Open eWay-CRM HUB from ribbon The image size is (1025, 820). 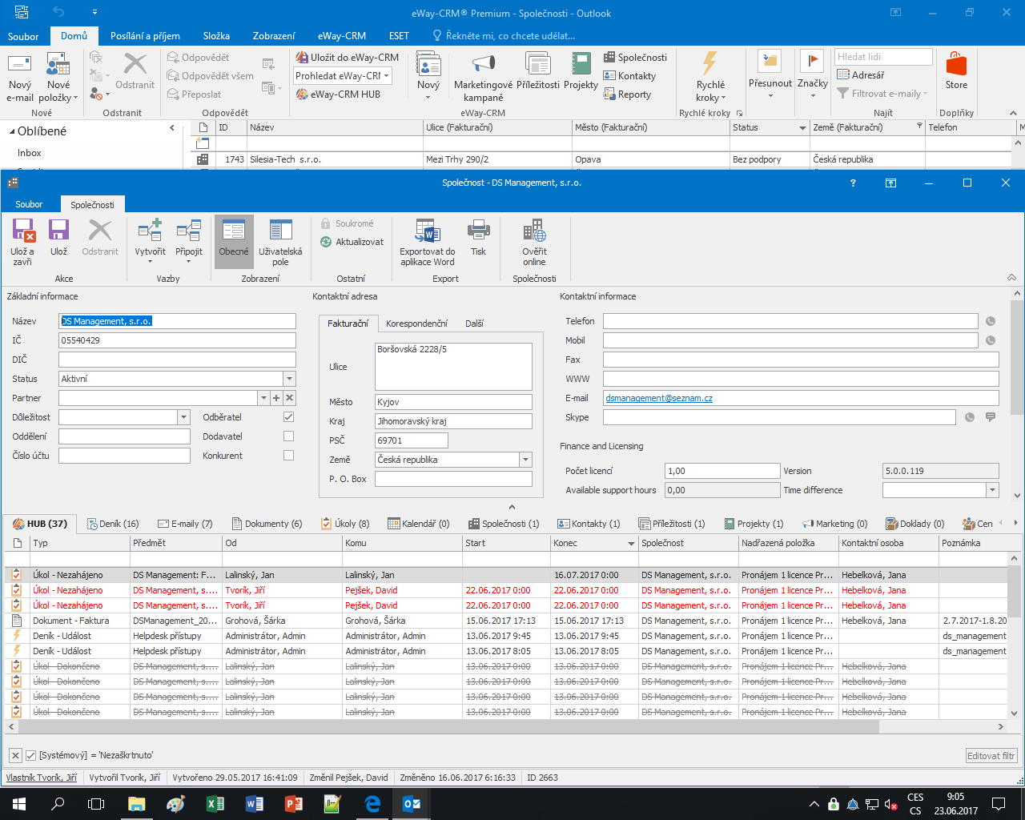click(x=338, y=94)
